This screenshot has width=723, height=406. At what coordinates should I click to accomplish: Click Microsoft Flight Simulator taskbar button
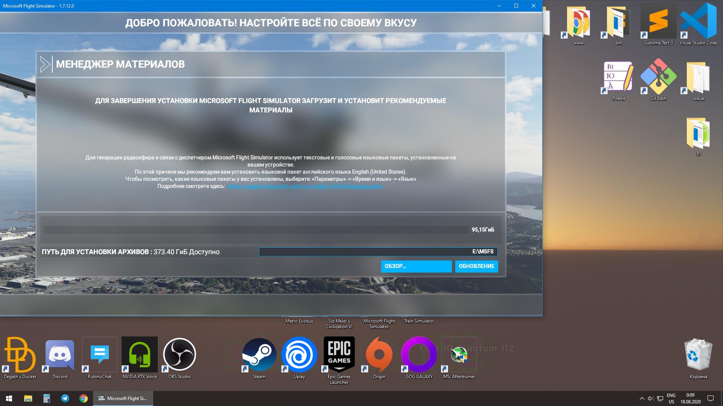pos(123,398)
